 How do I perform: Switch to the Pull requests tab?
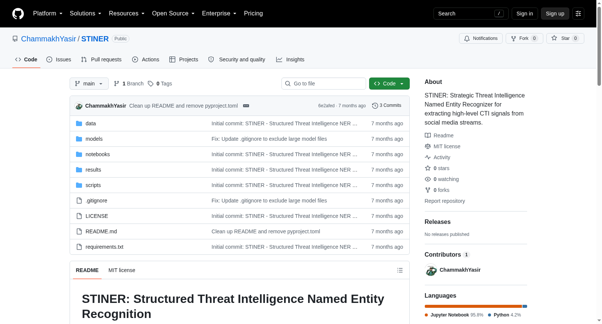point(101,59)
